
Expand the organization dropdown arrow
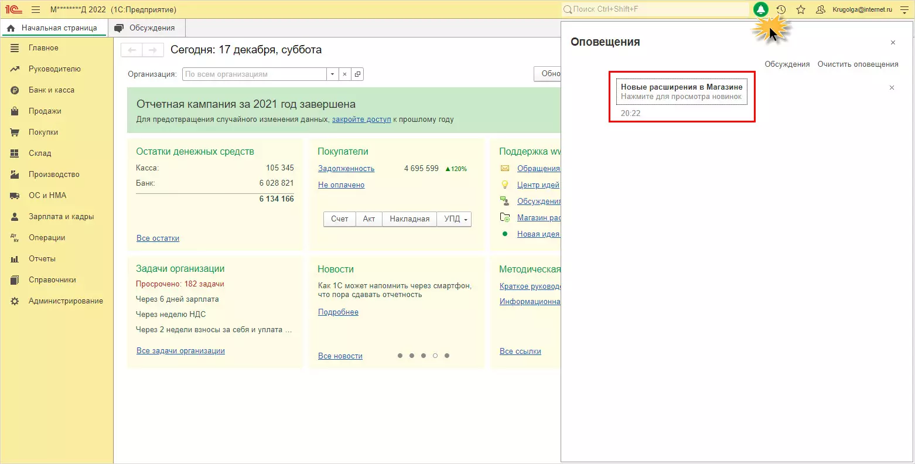(333, 74)
